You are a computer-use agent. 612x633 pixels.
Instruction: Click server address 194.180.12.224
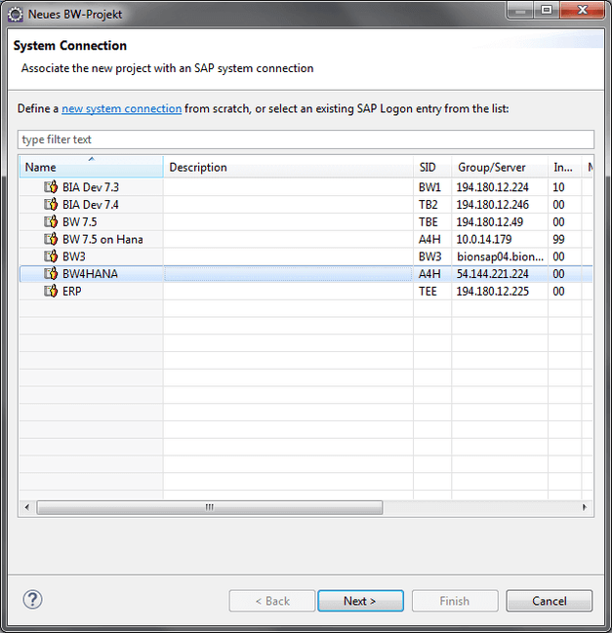[492, 187]
